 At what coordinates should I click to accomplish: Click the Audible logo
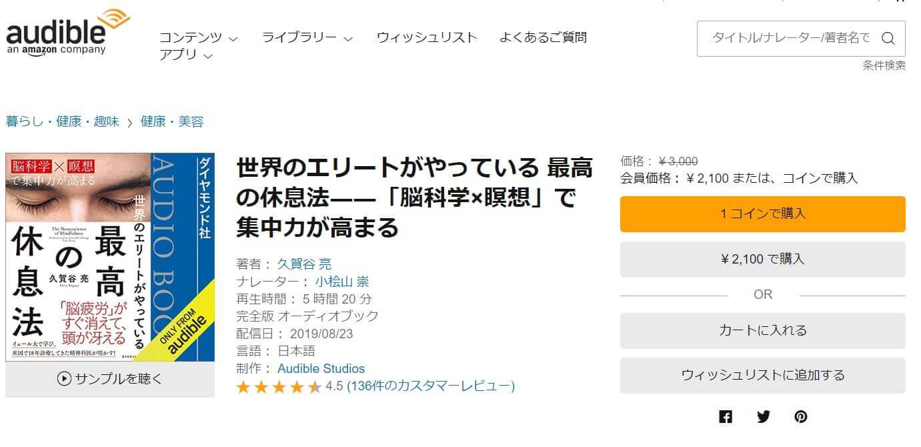coord(67,33)
